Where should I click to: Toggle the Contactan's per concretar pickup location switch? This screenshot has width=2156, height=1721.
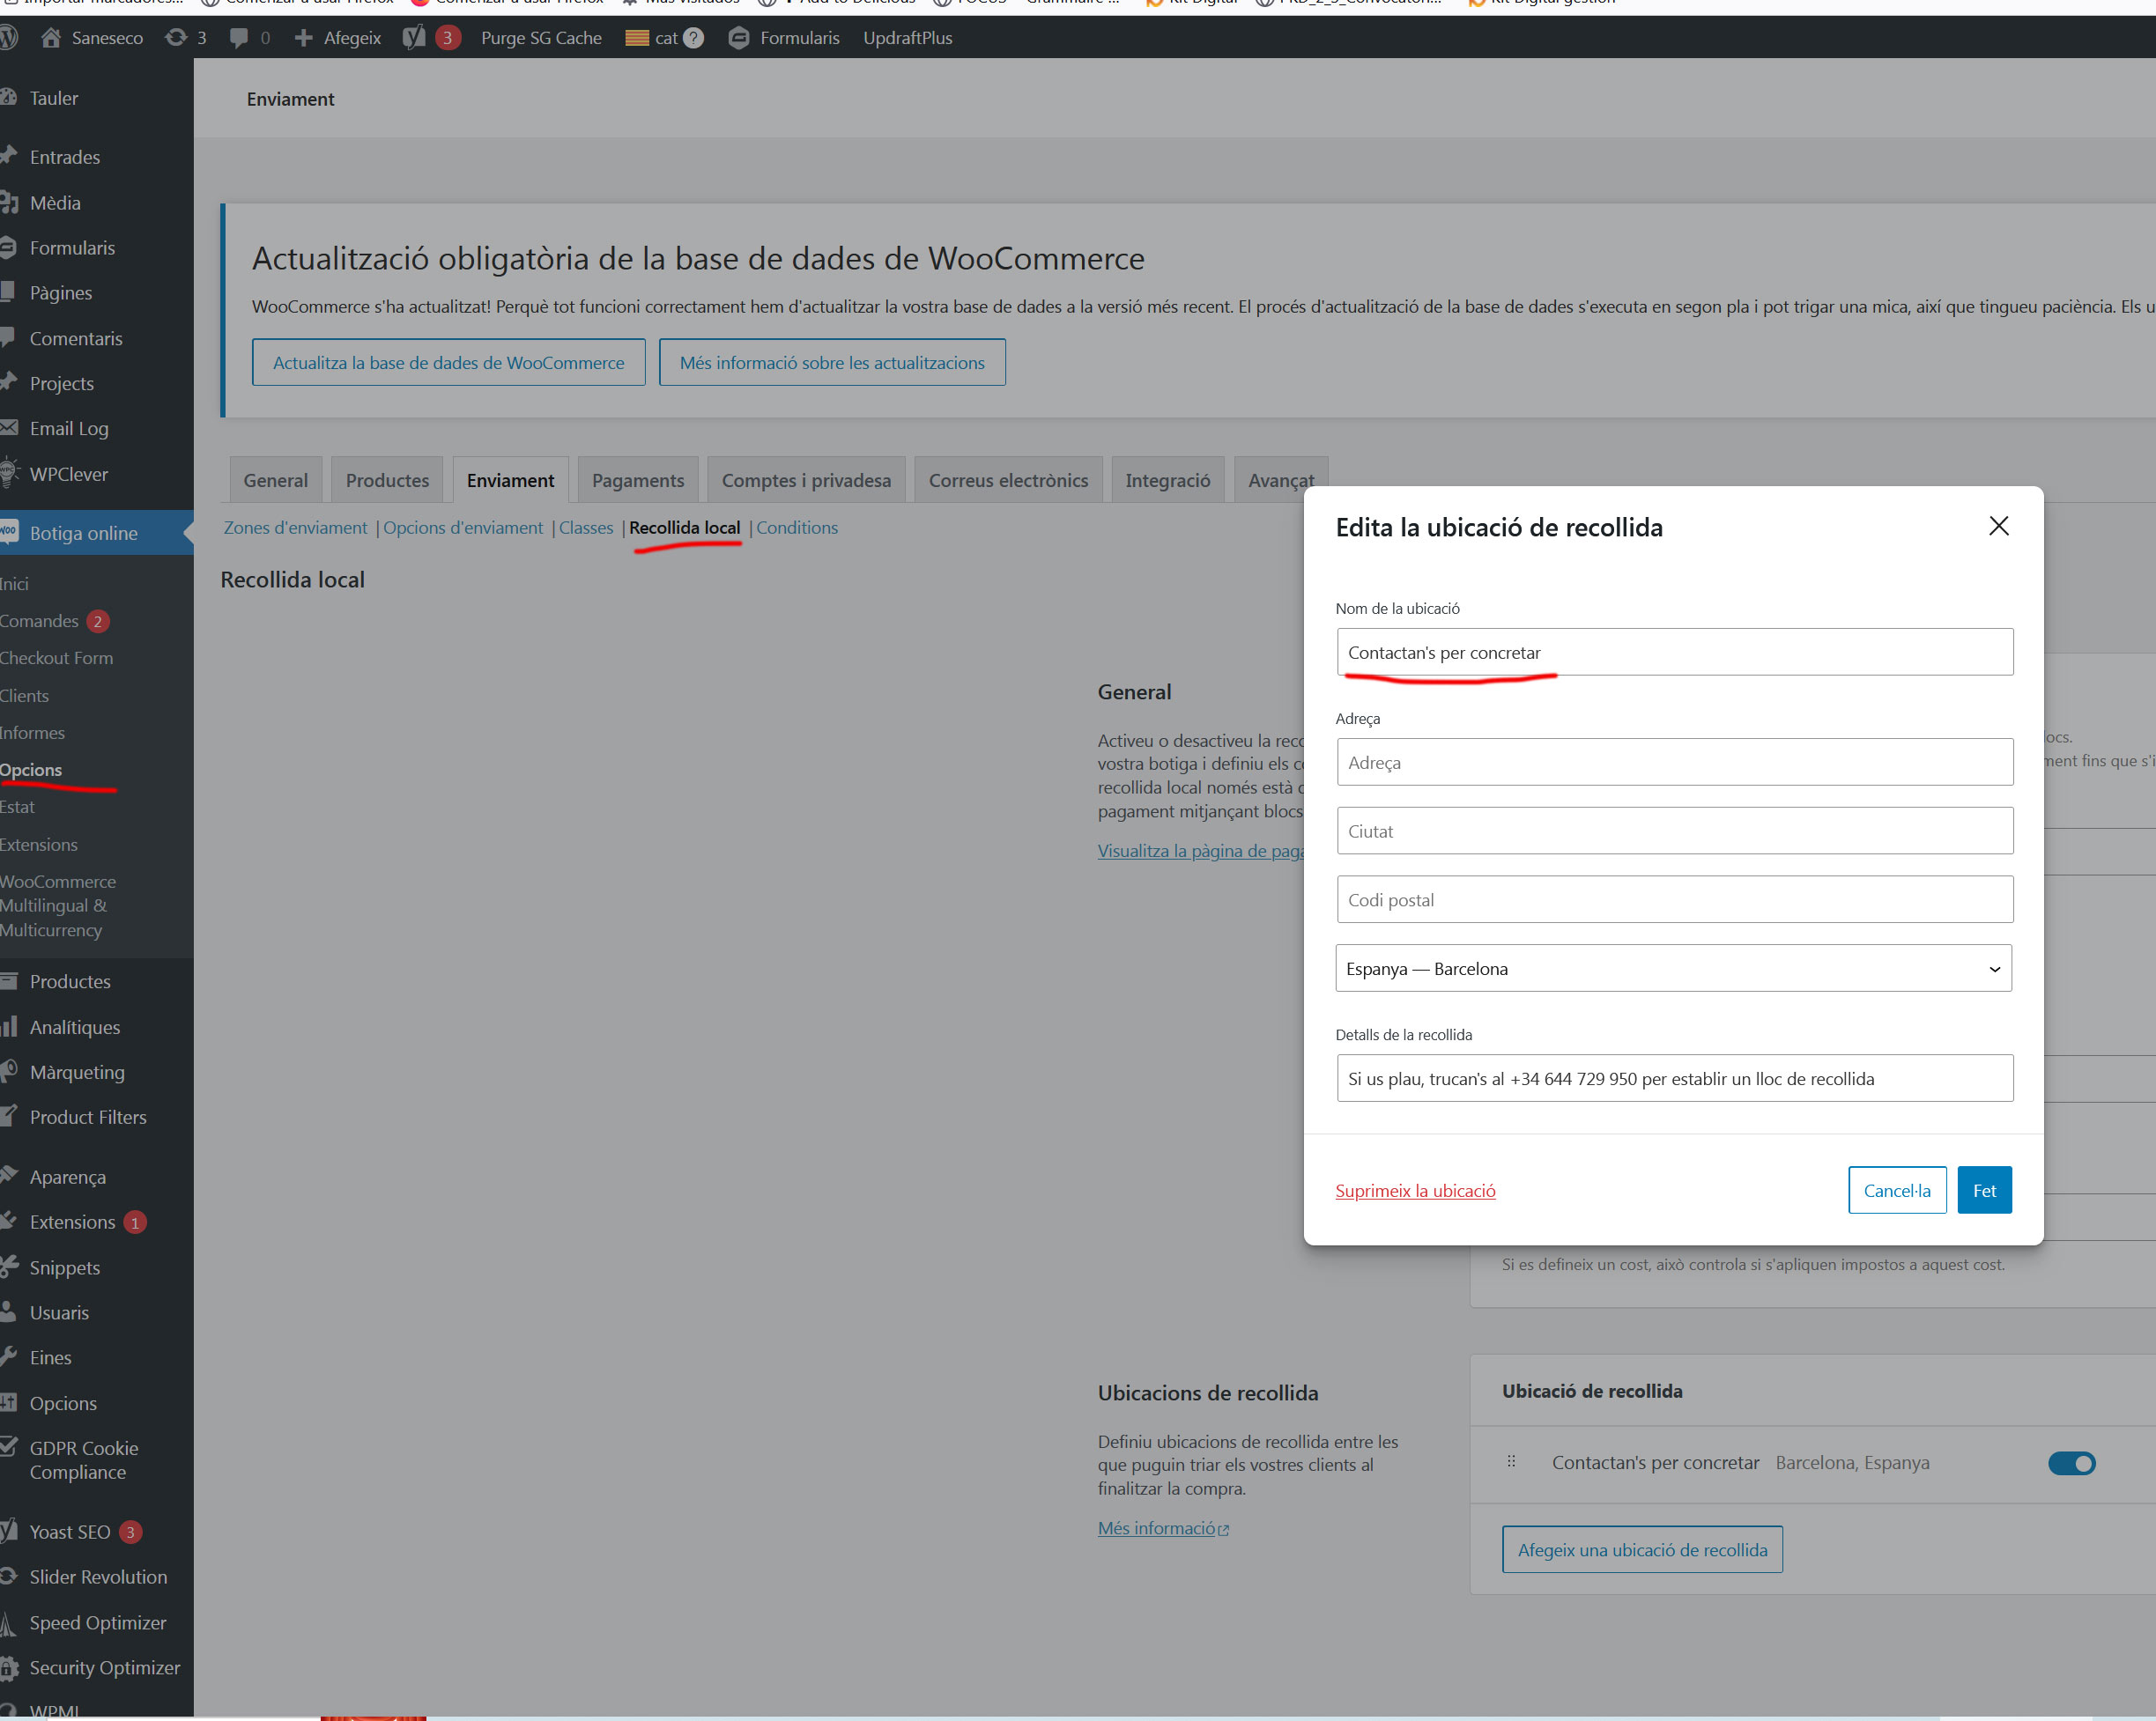tap(2071, 1463)
